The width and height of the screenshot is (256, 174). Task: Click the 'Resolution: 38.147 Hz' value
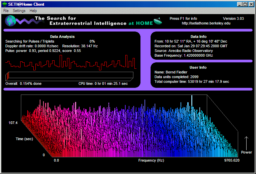pyautogui.click(x=80, y=46)
